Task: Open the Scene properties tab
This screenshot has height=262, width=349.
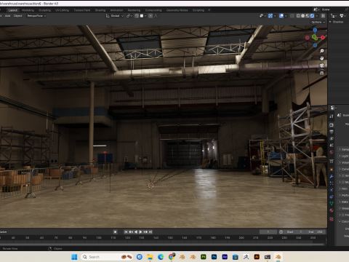Action: click(332, 146)
